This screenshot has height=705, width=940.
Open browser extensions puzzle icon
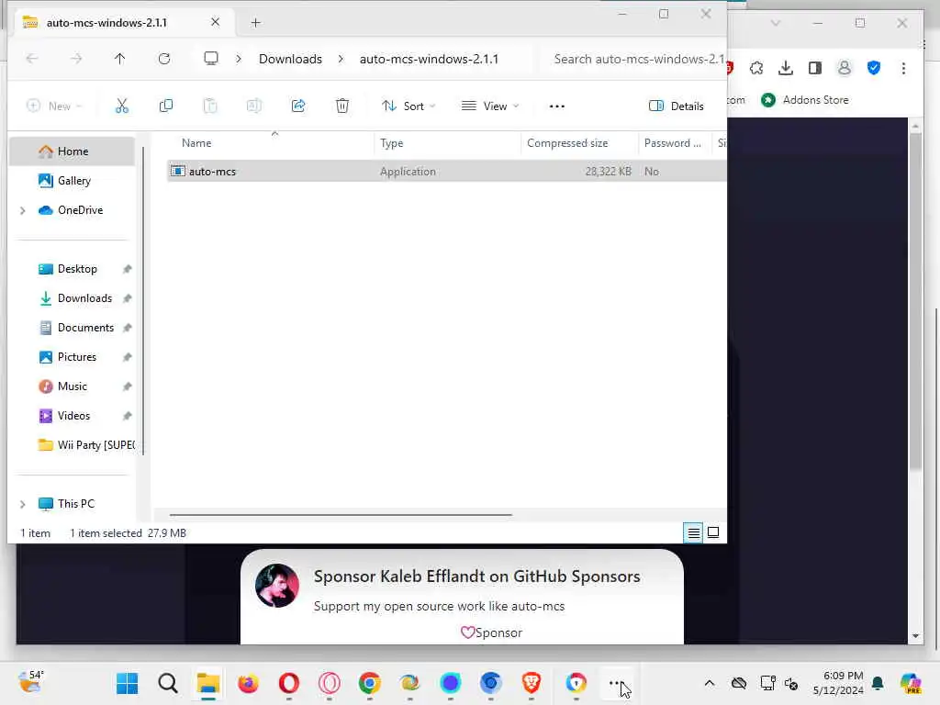coord(756,68)
